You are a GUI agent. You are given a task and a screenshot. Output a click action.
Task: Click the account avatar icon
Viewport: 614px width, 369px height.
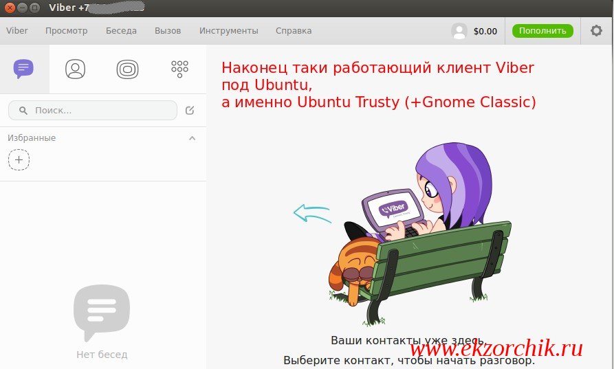459,31
